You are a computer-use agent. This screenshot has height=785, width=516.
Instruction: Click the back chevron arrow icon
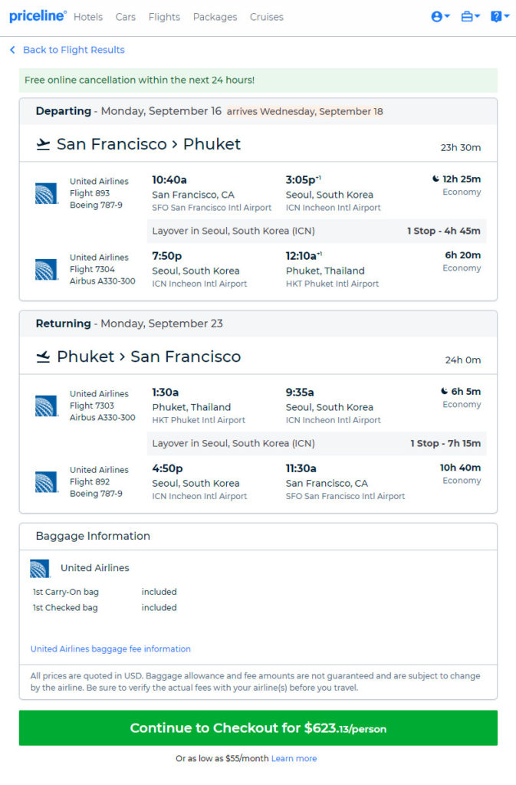pos(12,50)
